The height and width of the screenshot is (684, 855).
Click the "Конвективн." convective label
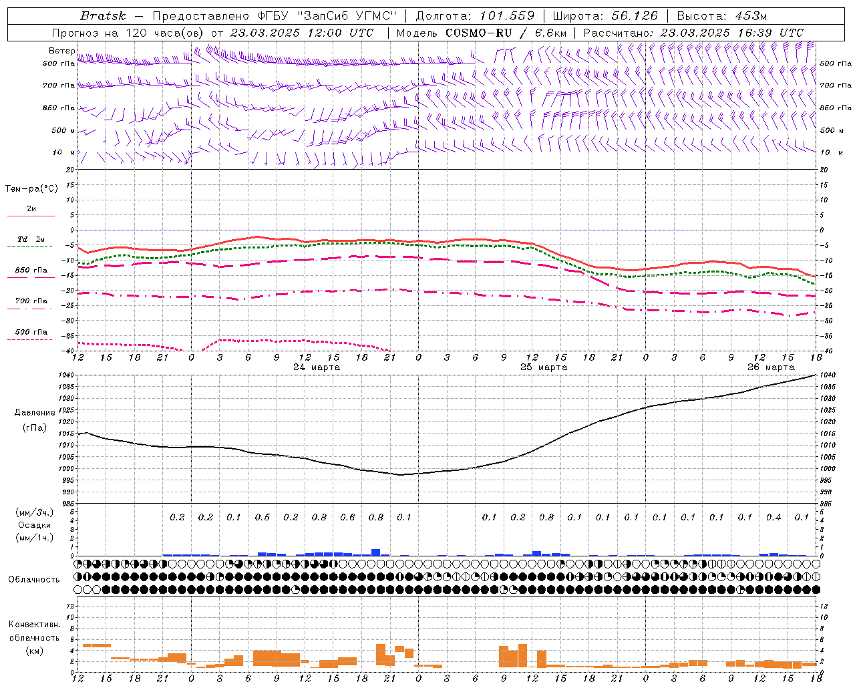point(35,625)
